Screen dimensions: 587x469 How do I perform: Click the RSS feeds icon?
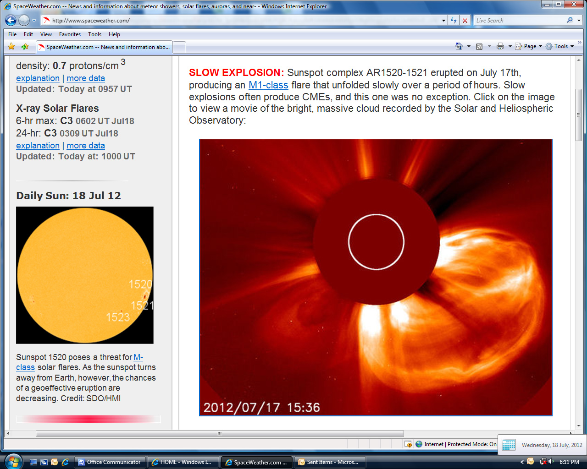(x=479, y=46)
